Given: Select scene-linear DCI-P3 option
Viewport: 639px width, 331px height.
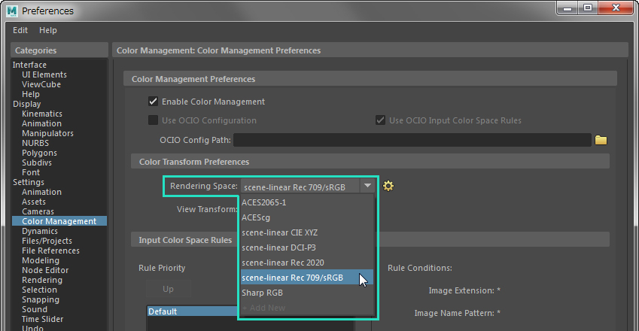Looking at the screenshot, I should click(x=306, y=247).
